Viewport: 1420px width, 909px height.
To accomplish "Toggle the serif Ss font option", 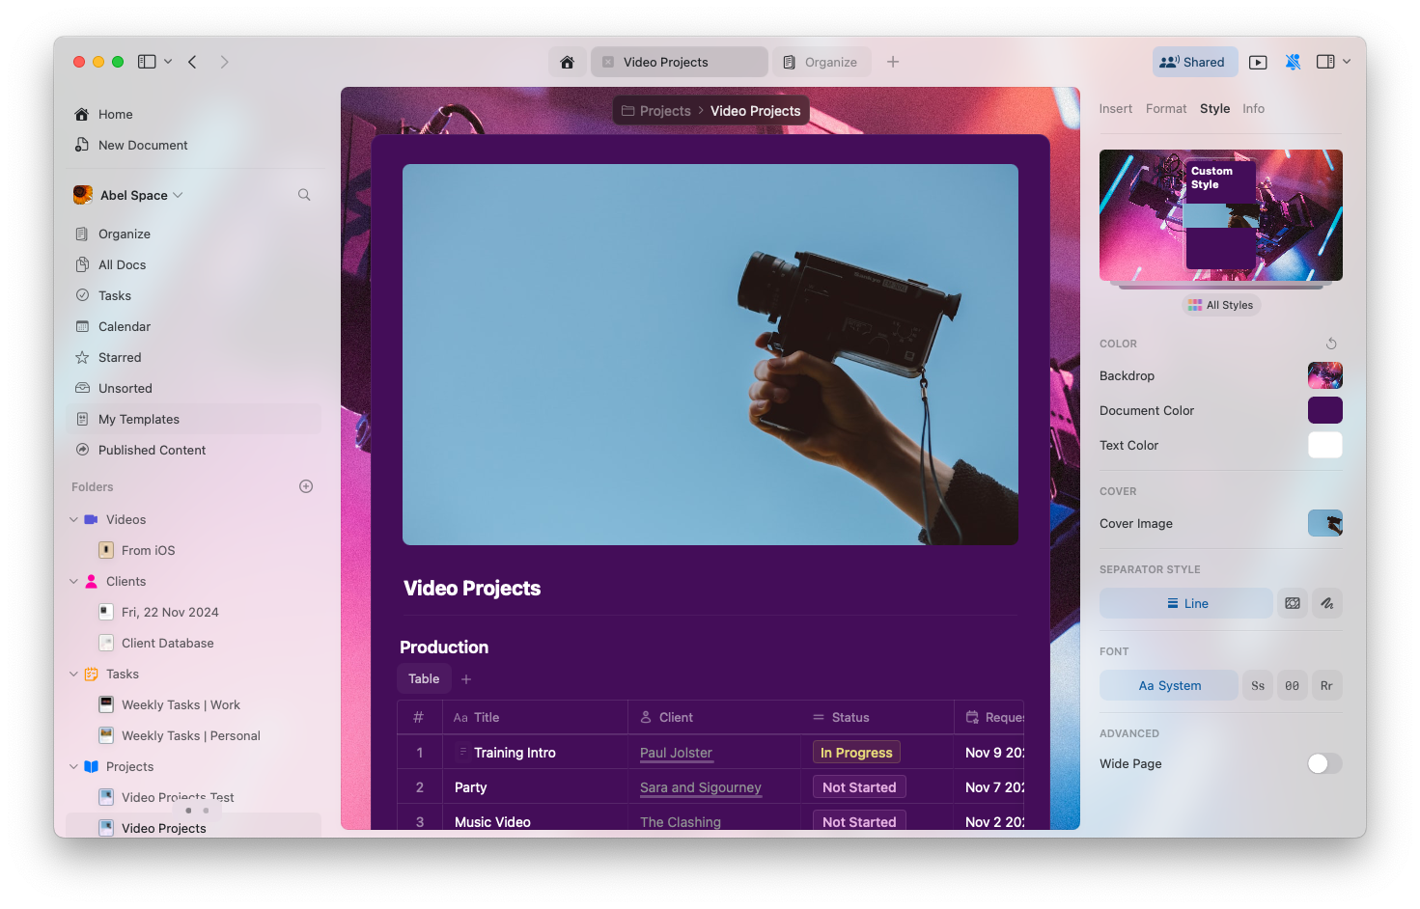I will pyautogui.click(x=1258, y=685).
